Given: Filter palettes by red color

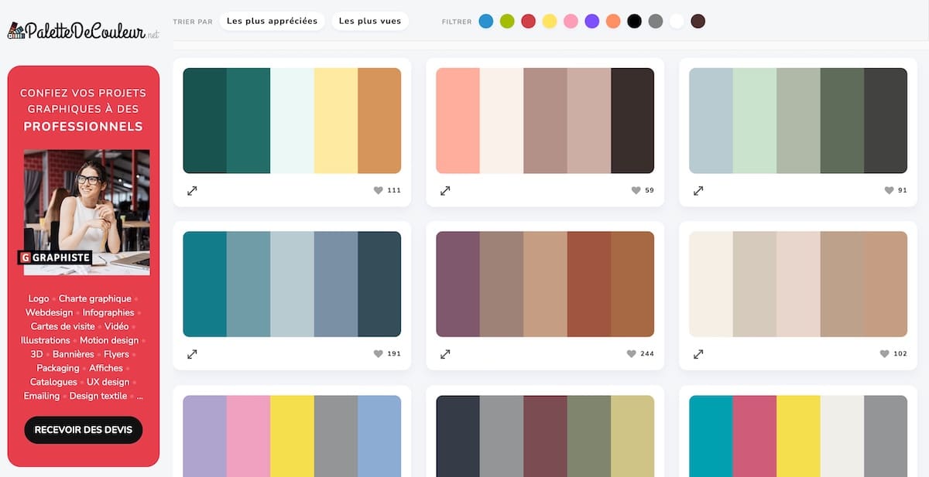Looking at the screenshot, I should [528, 22].
